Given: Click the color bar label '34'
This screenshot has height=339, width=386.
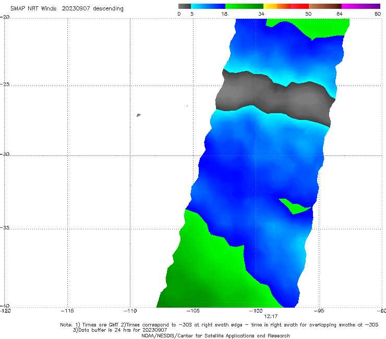Looking at the screenshot, I should coord(261,14).
